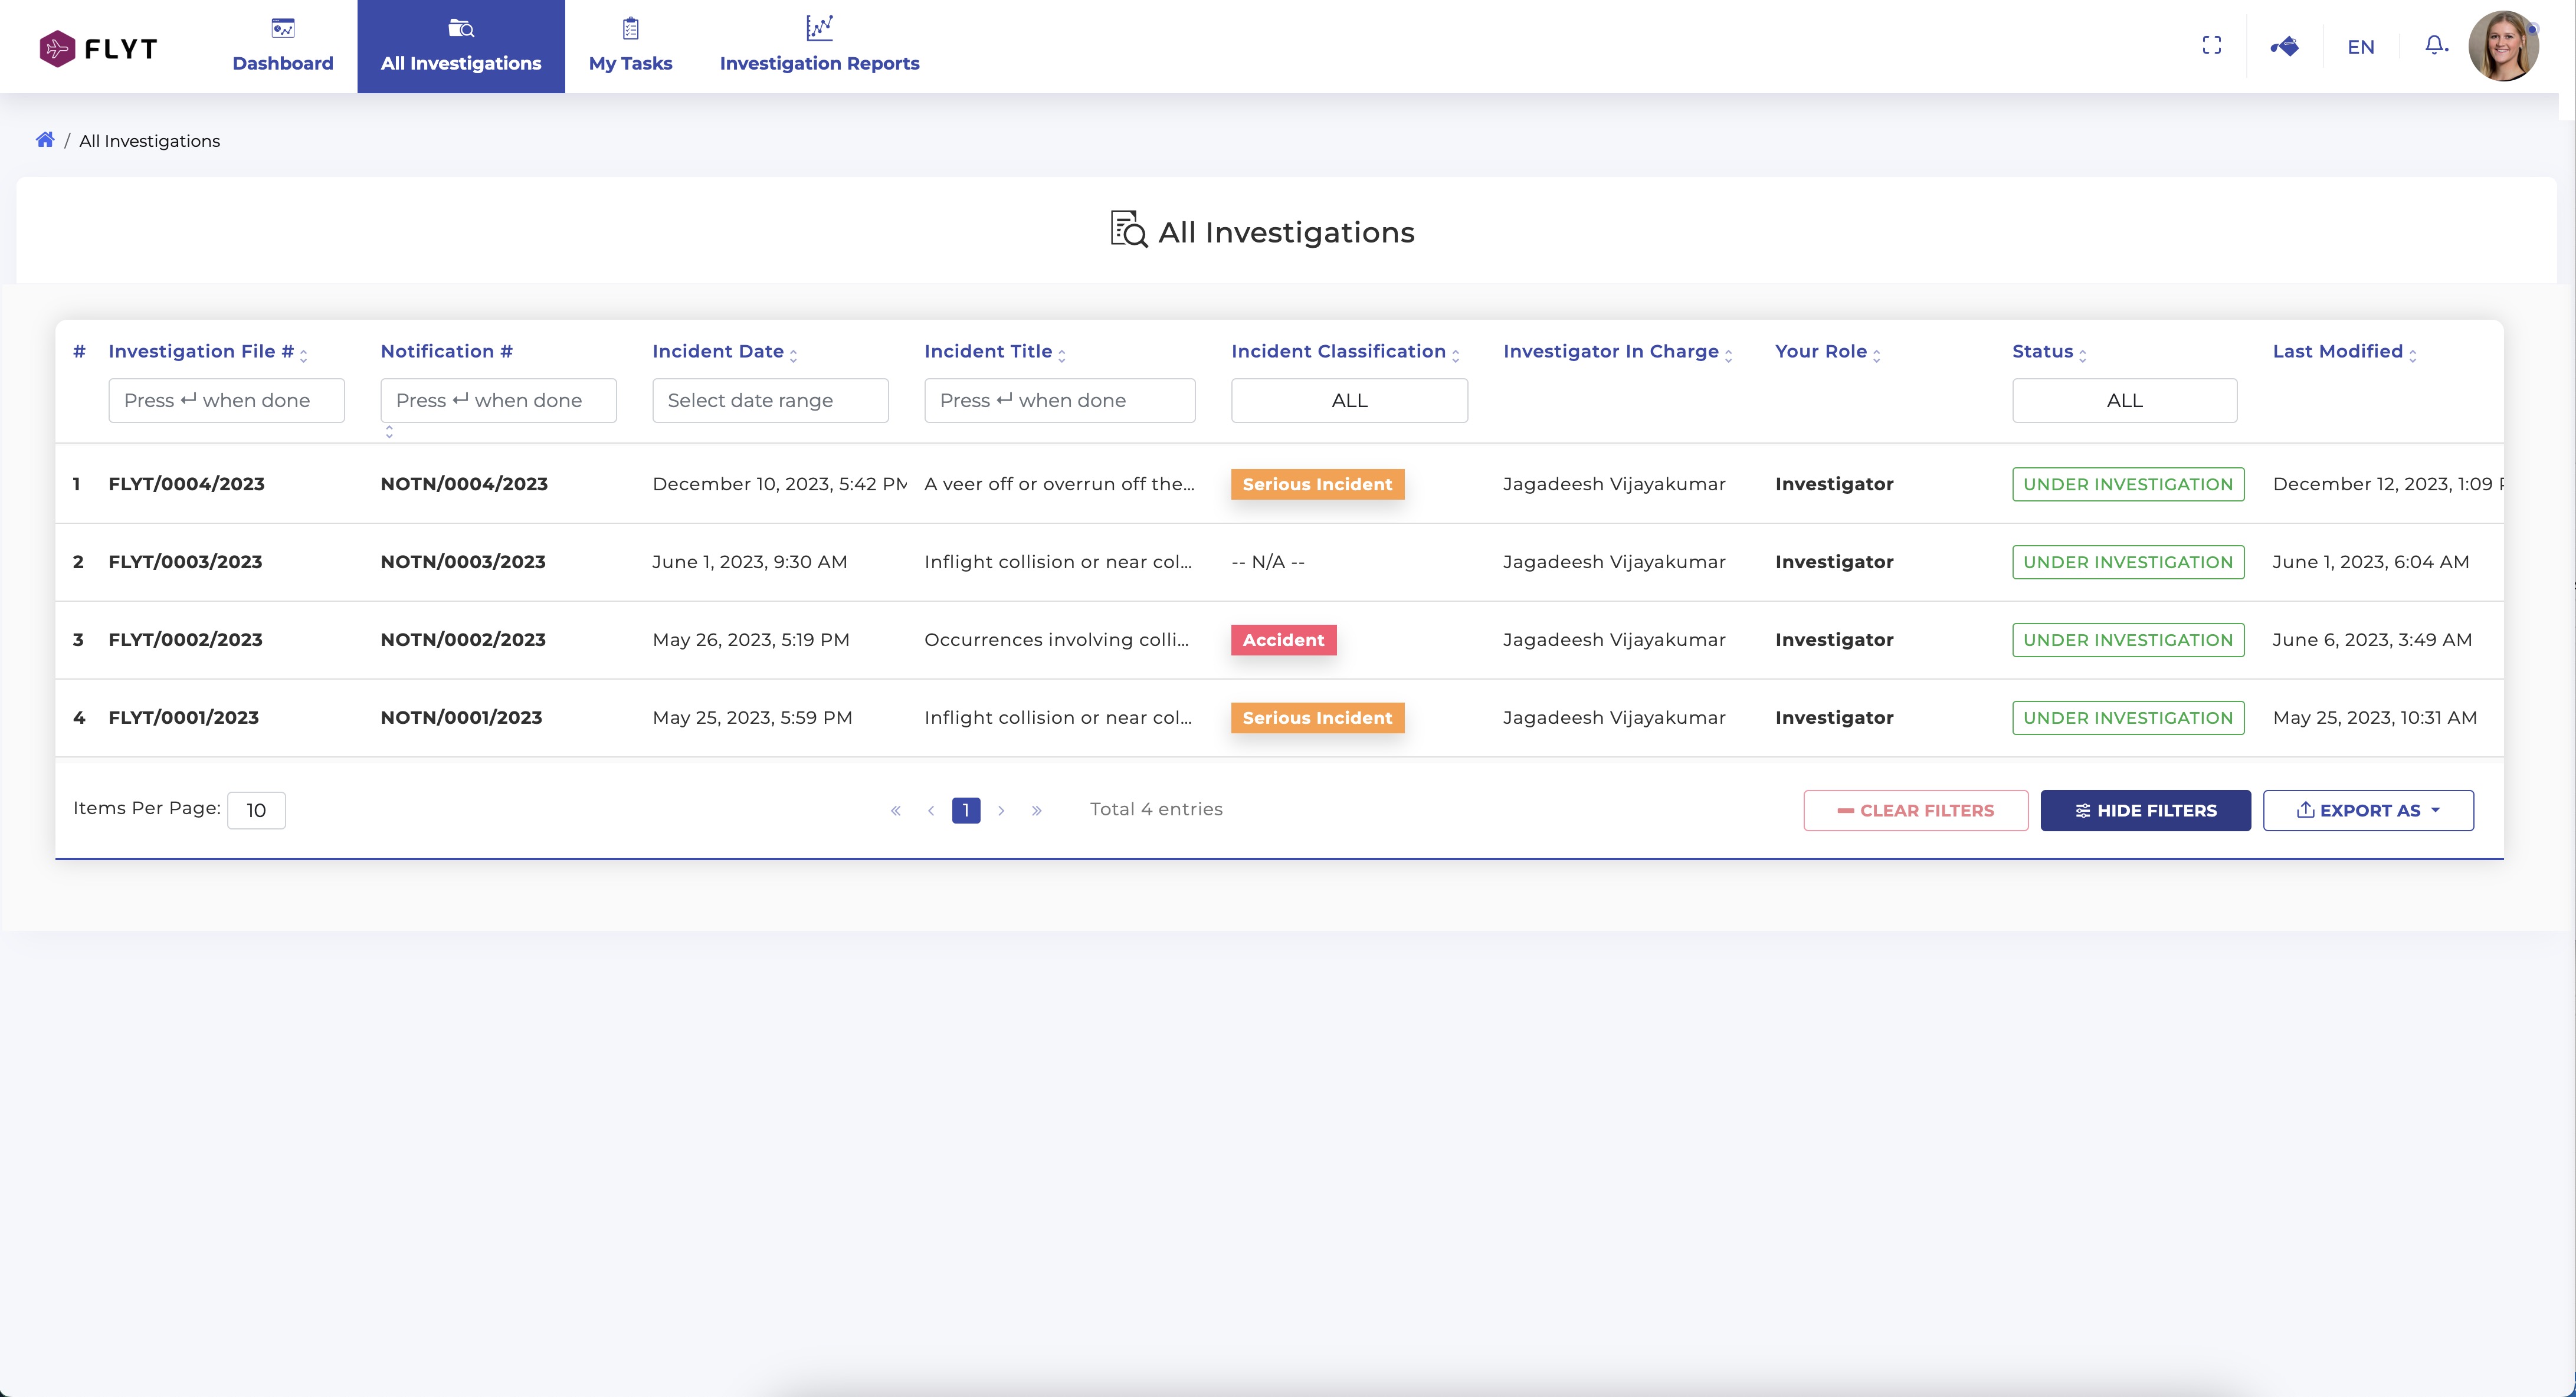Image resolution: width=2576 pixels, height=1397 pixels.
Task: Open the Dashboard tab
Action: coord(283,46)
